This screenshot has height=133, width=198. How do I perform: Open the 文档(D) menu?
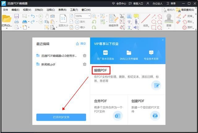pos(39,10)
